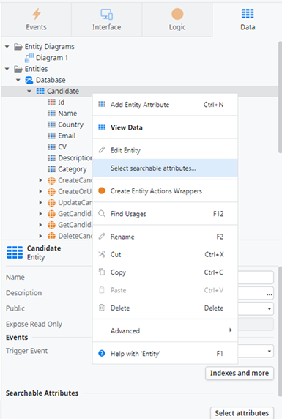Click the Data grid icon

coord(248,13)
